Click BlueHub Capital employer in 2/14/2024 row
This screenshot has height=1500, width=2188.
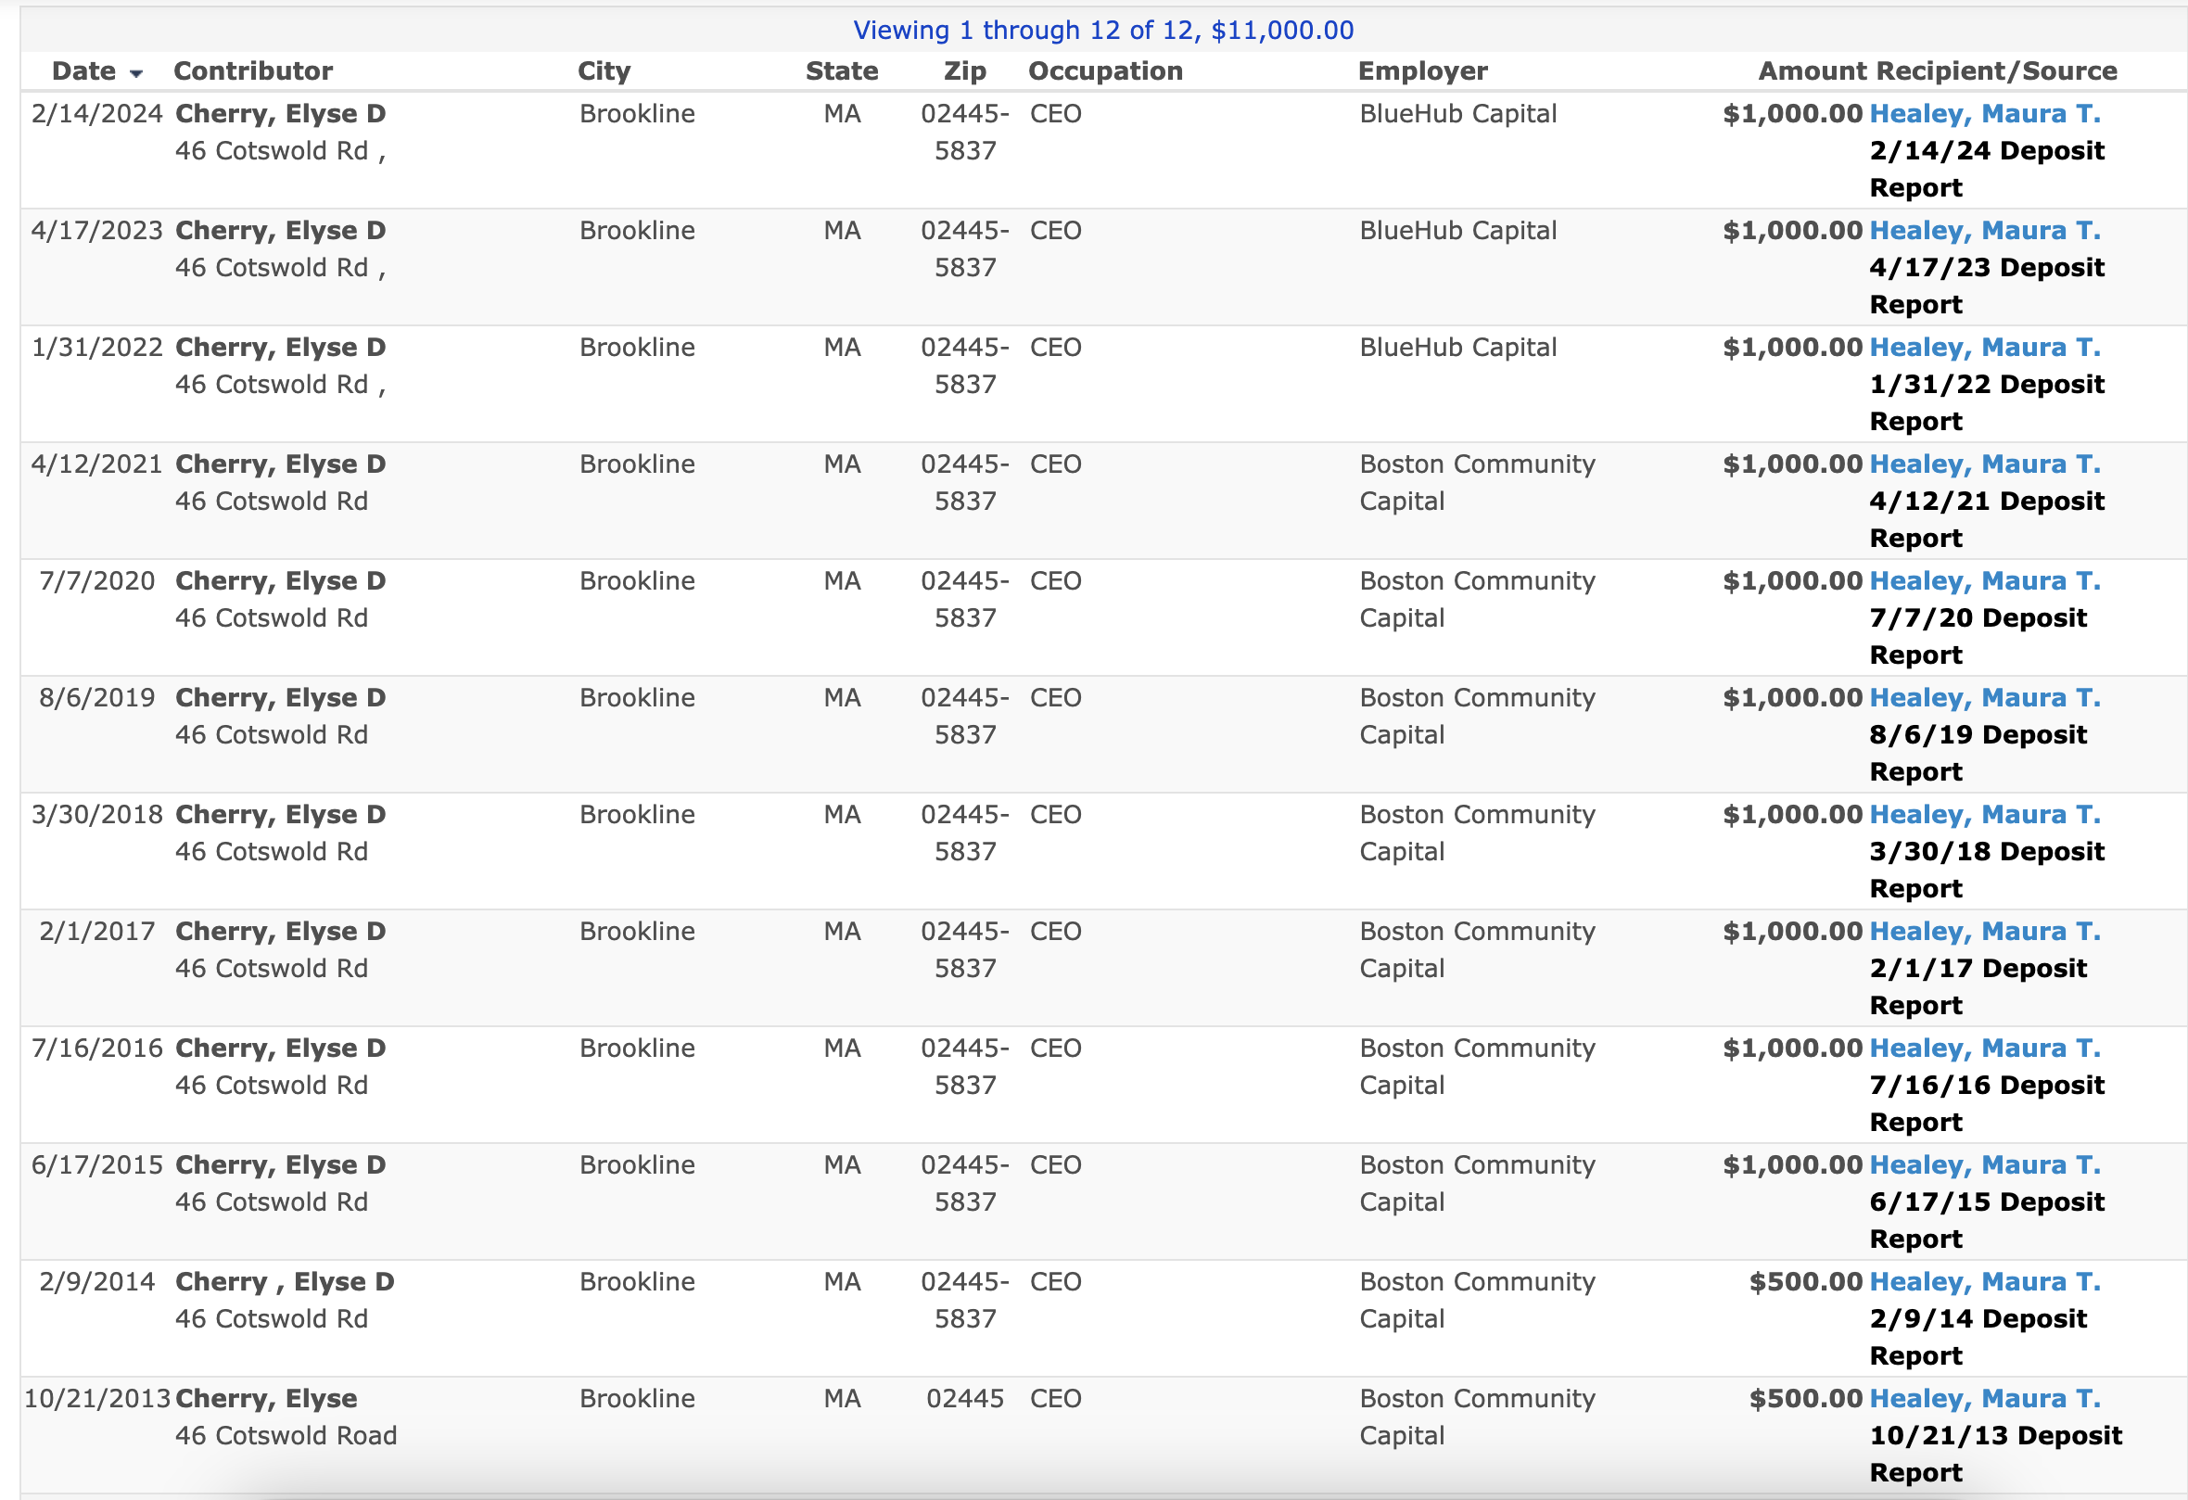point(1457,114)
